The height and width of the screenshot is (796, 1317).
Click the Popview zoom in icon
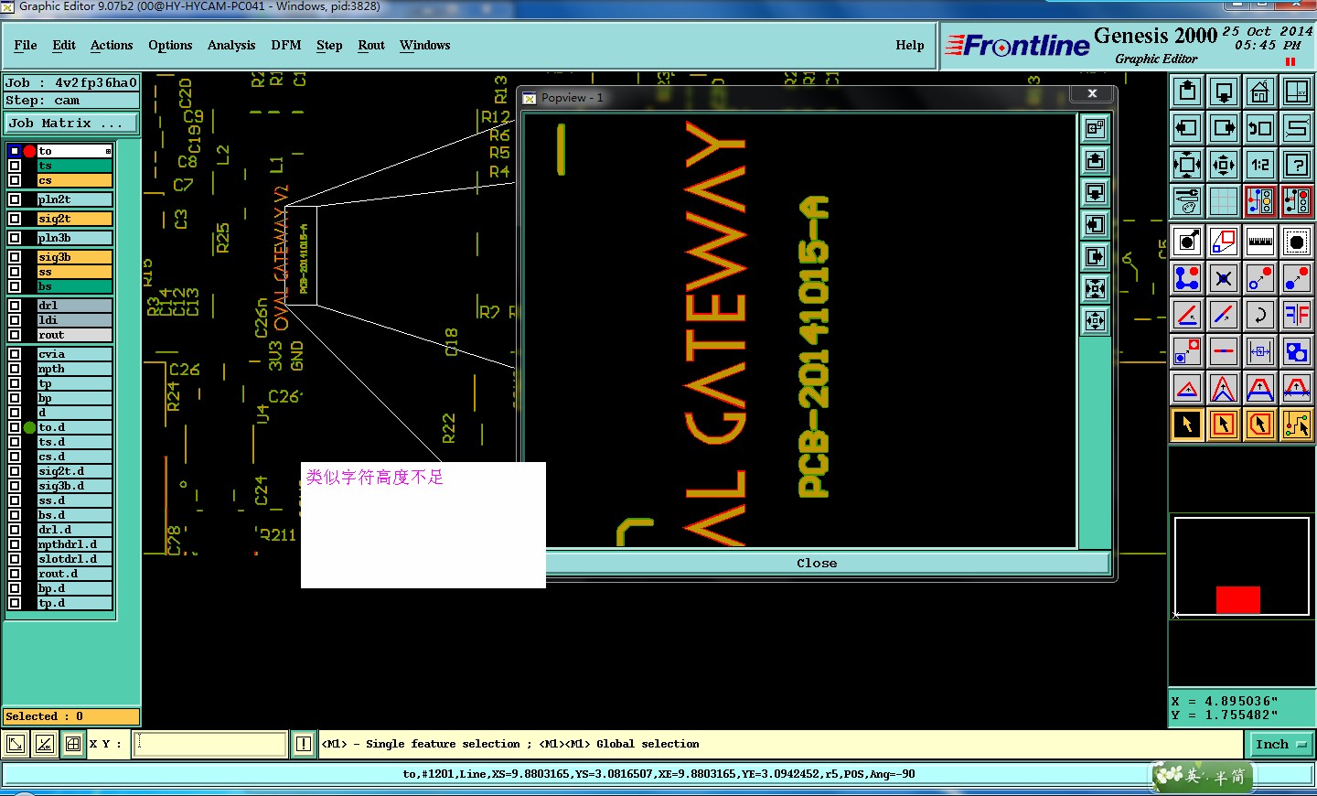[1095, 289]
